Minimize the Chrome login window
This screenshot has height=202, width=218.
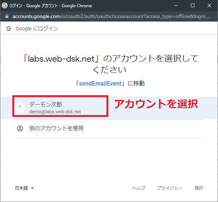click(x=176, y=5)
